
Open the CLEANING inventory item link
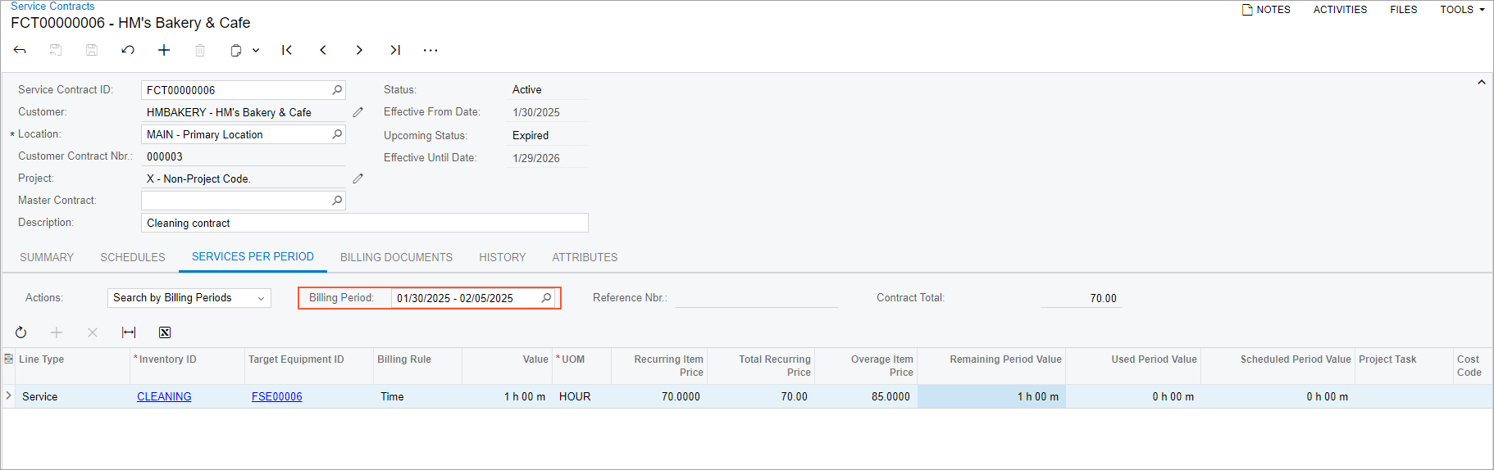164,396
